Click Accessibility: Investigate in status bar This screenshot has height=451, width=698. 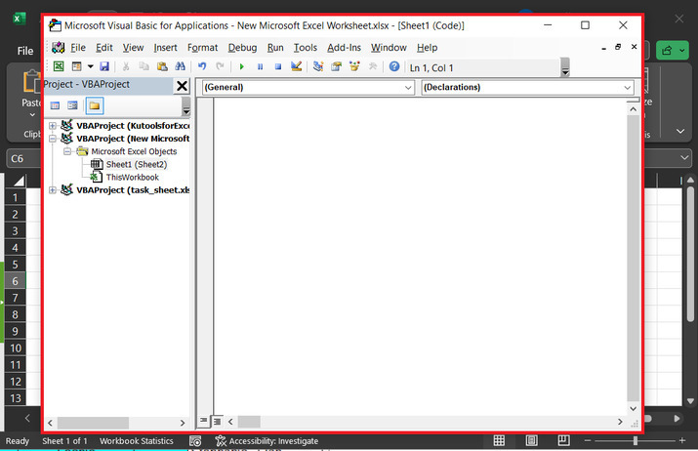point(267,441)
